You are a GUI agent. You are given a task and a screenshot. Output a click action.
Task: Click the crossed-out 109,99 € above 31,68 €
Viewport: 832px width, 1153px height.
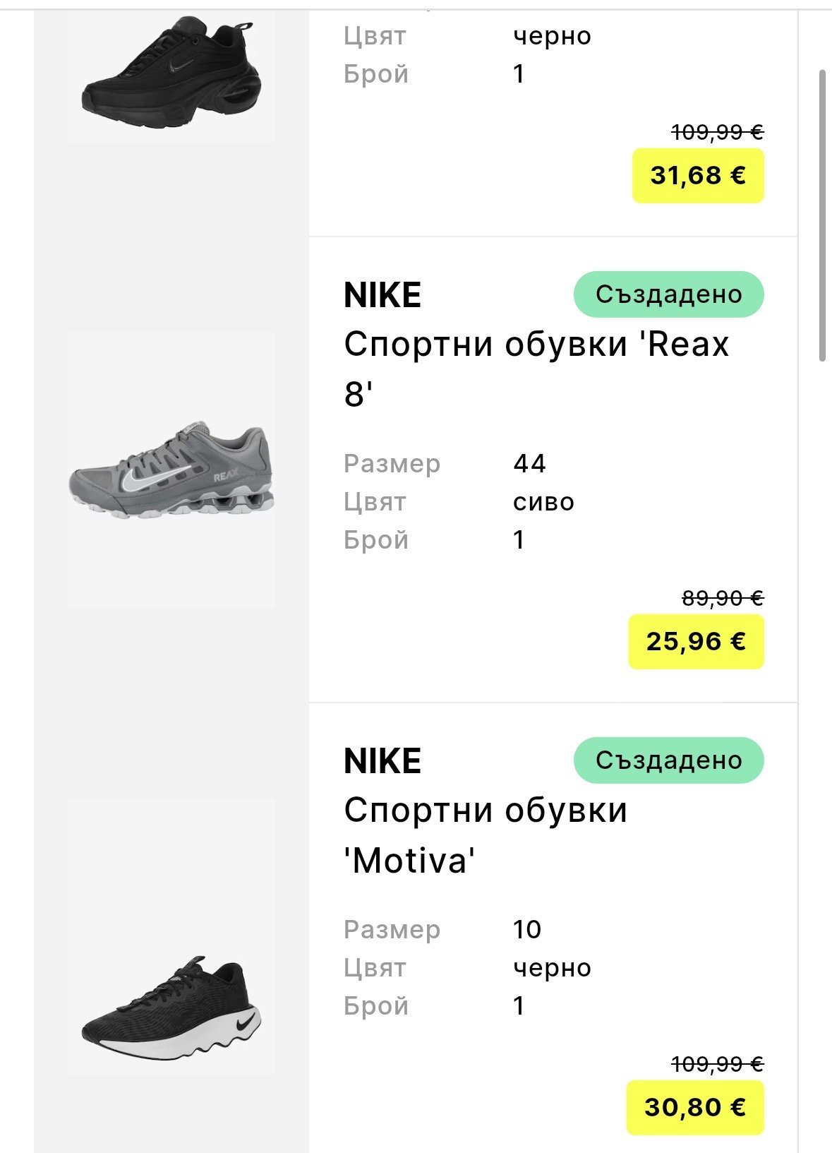click(x=717, y=132)
